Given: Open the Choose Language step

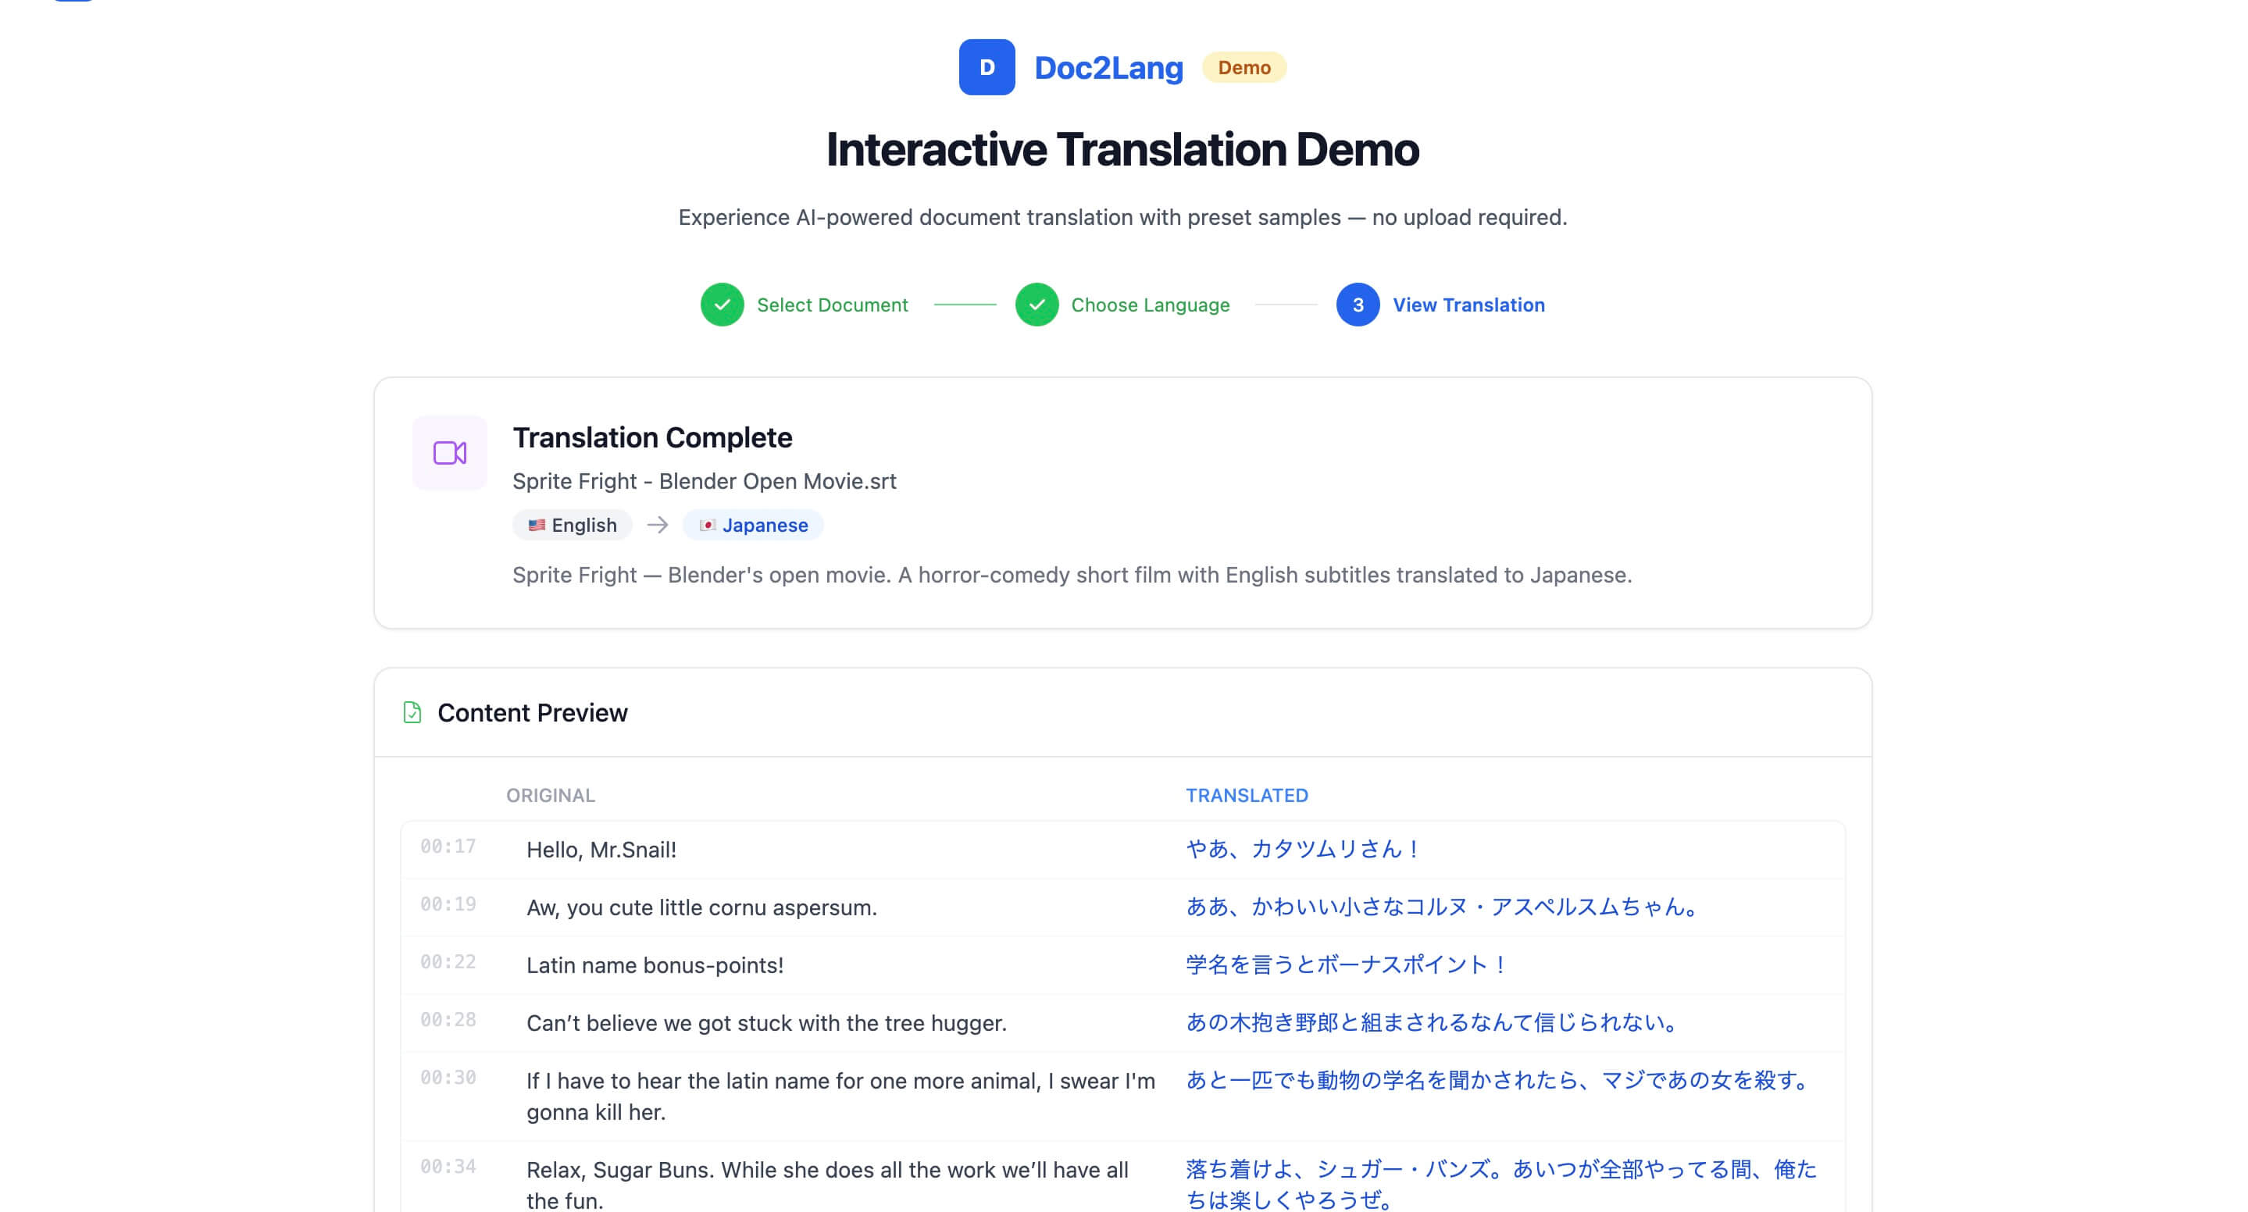Looking at the screenshot, I should (1151, 305).
